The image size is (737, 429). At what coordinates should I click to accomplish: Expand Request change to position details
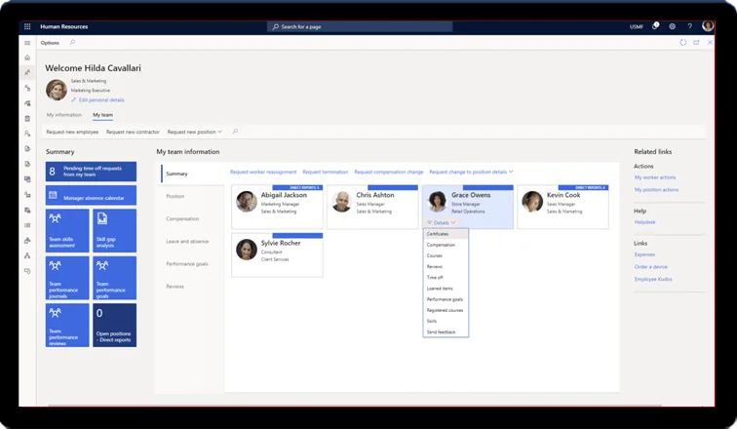point(471,173)
